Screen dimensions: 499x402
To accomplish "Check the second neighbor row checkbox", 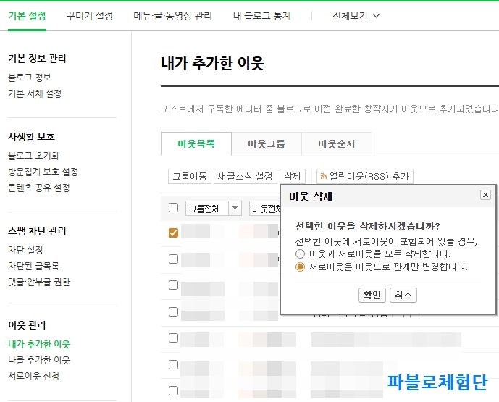I will tap(173, 259).
